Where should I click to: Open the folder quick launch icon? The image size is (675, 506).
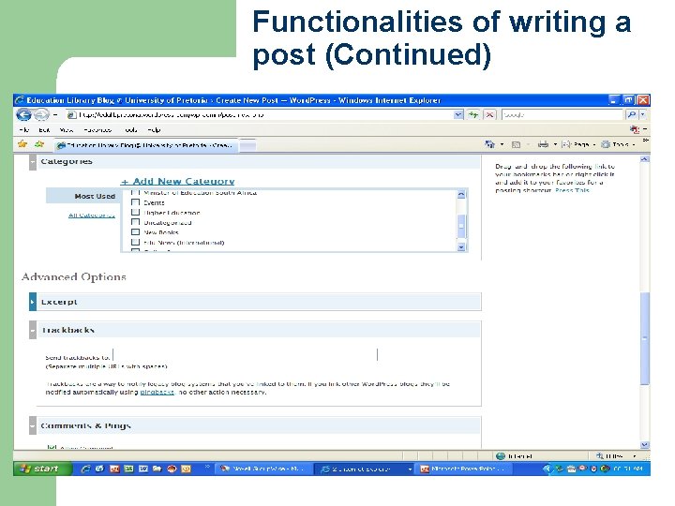(157, 469)
